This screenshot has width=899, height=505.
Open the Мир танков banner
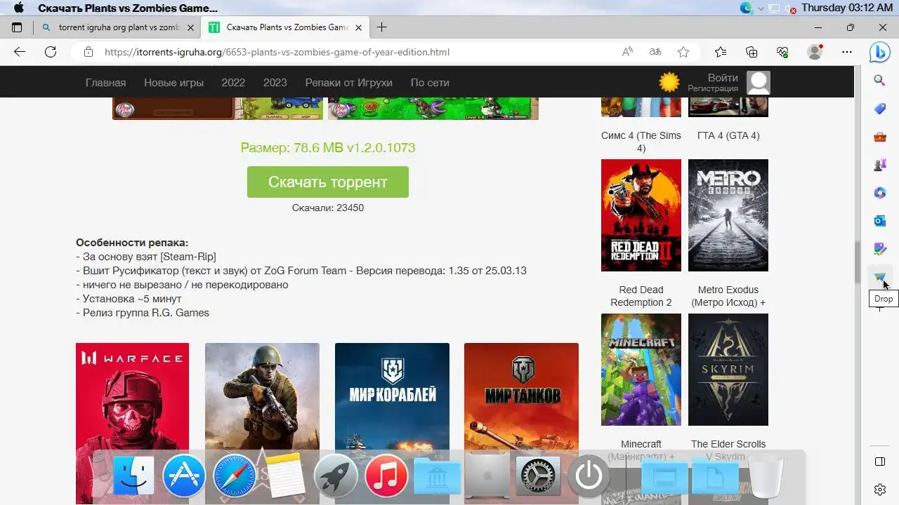coord(521,424)
